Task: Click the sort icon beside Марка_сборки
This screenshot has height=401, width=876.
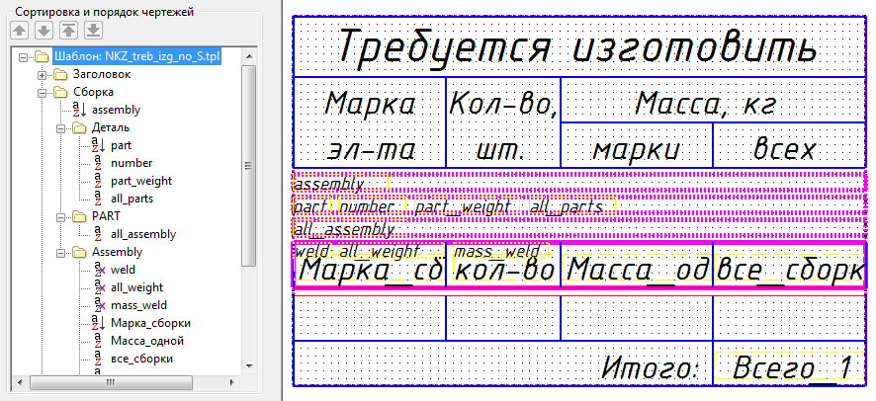Action: coord(98,323)
